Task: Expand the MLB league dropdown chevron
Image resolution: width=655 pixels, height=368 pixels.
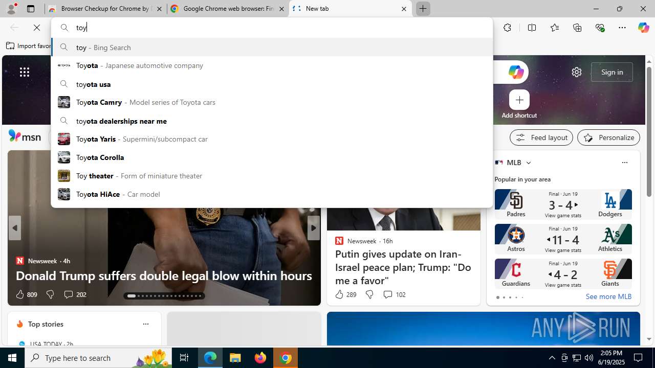Action: (528, 163)
